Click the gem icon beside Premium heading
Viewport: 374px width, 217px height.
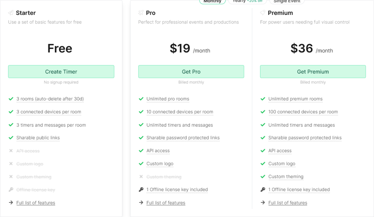(263, 12)
